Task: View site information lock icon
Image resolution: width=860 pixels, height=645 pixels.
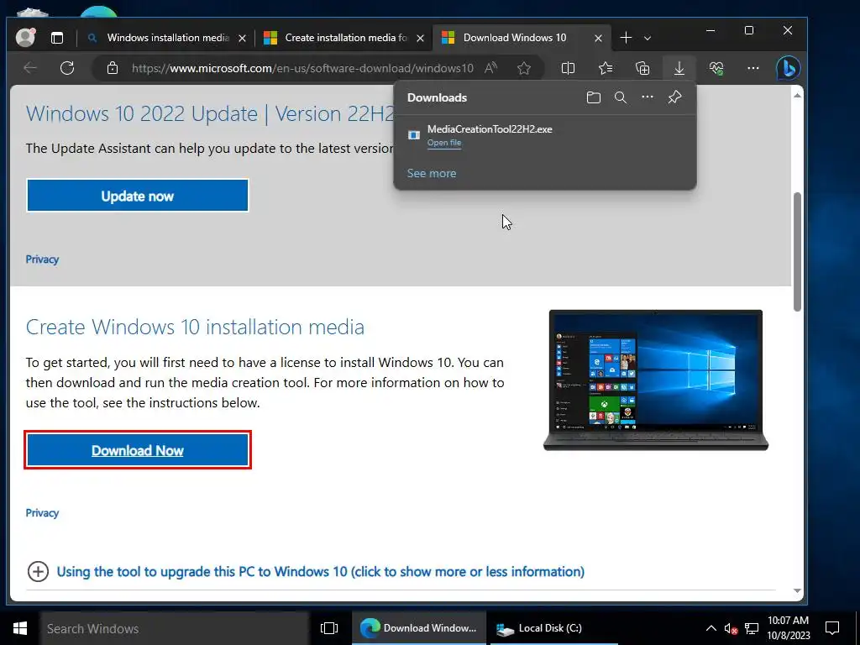Action: point(113,68)
